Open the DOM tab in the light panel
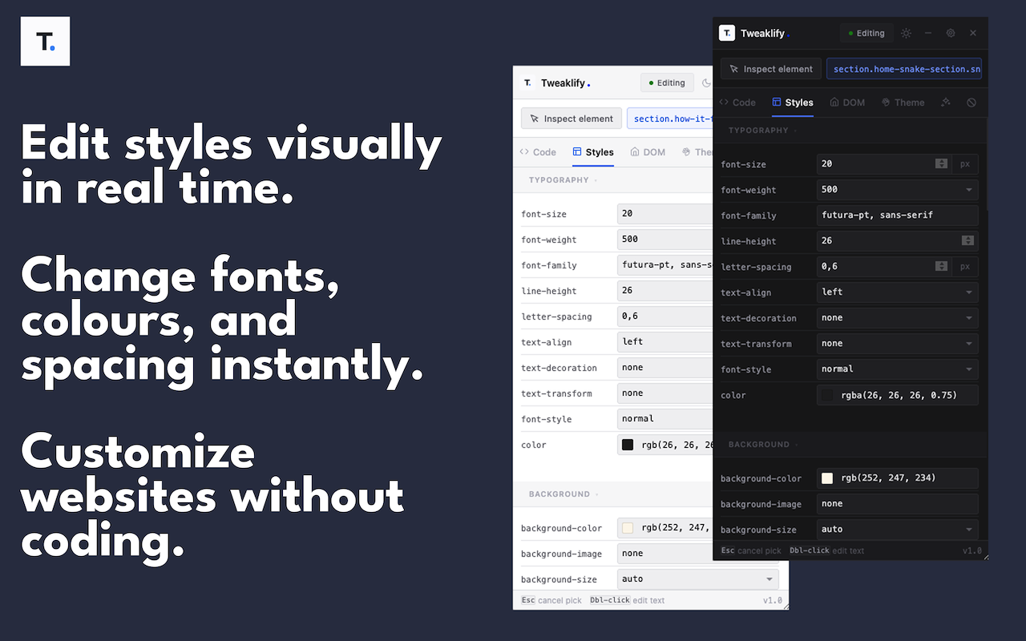1026x641 pixels. coord(648,152)
